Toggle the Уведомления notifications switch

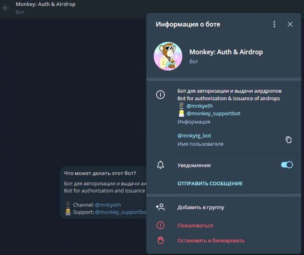[x=287, y=165]
